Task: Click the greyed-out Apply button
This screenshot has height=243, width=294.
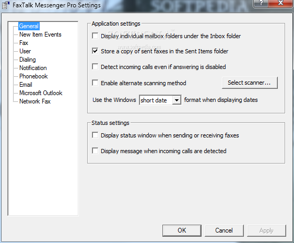Action: (x=266, y=230)
